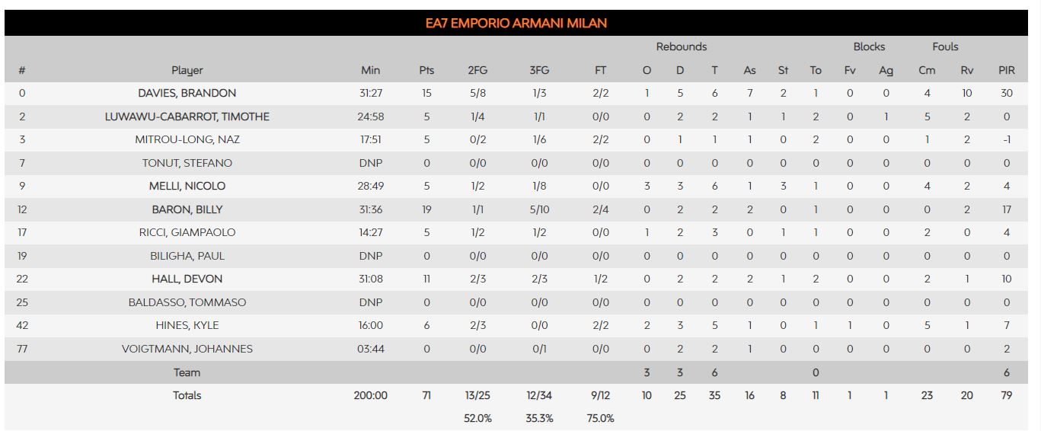The height and width of the screenshot is (431, 1041).
Task: Open Billy Baron's player page
Action: (187, 209)
